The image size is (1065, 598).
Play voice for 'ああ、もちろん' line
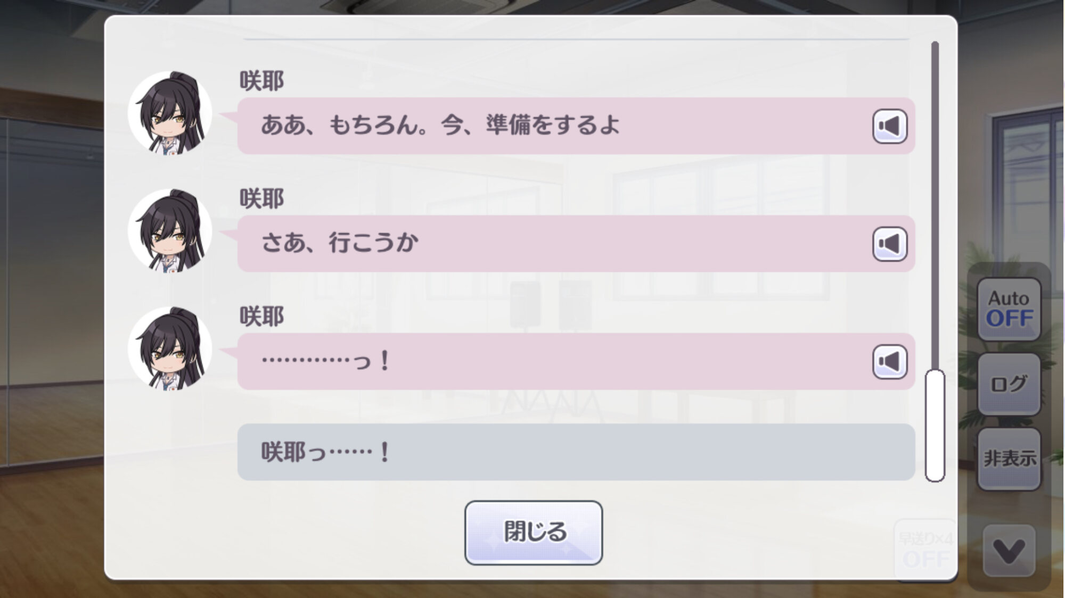(889, 126)
